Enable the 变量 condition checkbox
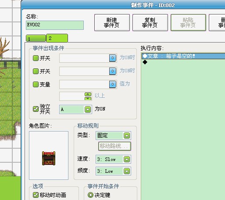The image size is (225, 200). (36, 84)
